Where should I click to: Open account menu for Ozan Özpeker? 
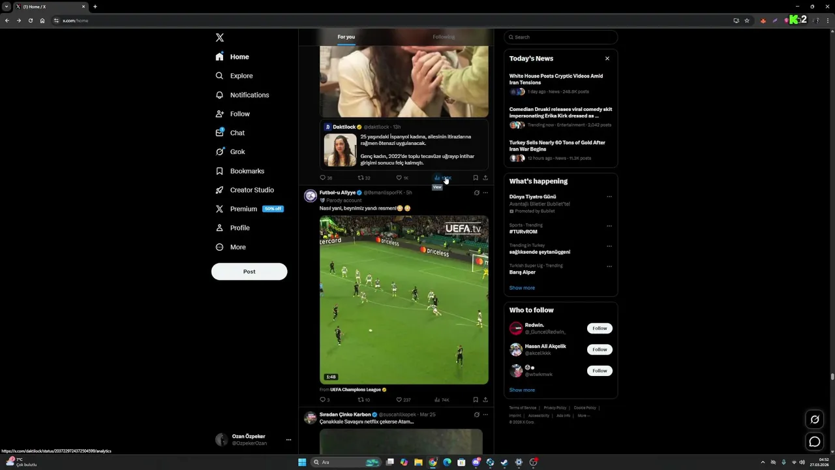click(x=252, y=440)
